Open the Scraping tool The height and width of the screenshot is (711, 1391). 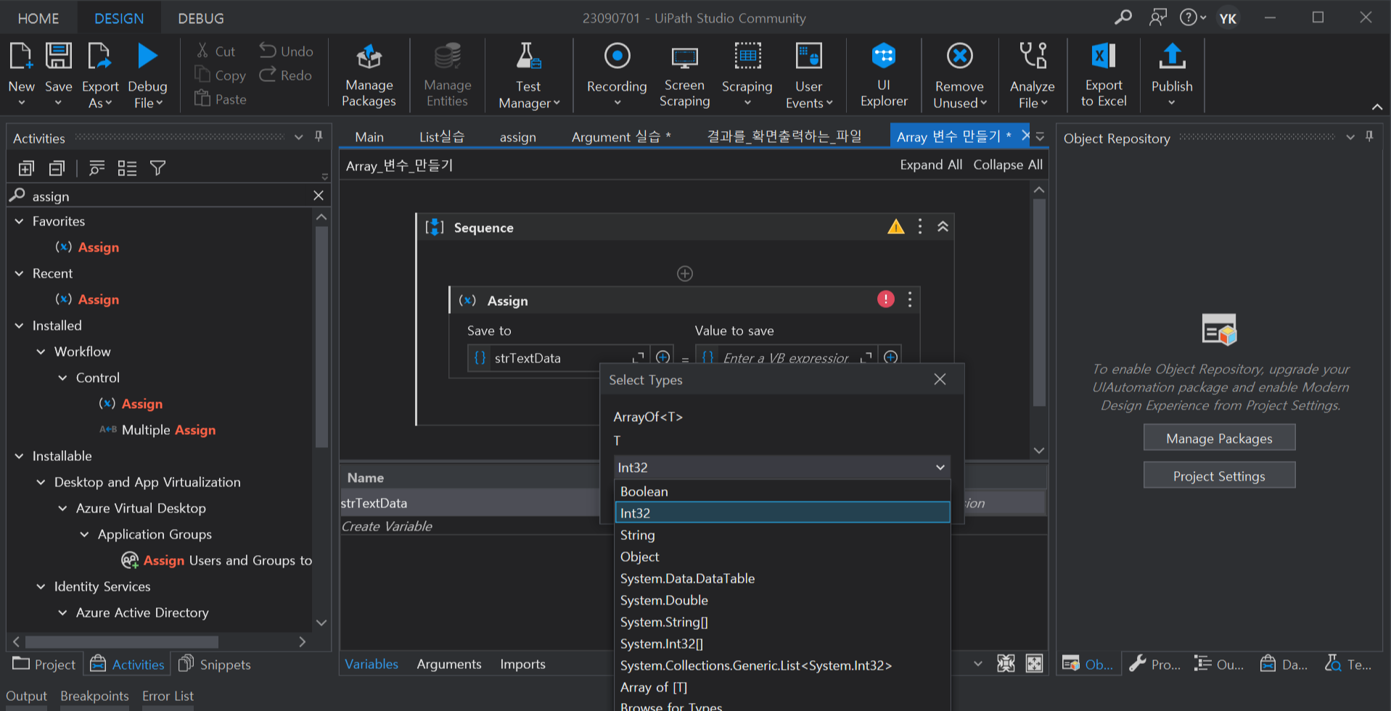click(747, 75)
